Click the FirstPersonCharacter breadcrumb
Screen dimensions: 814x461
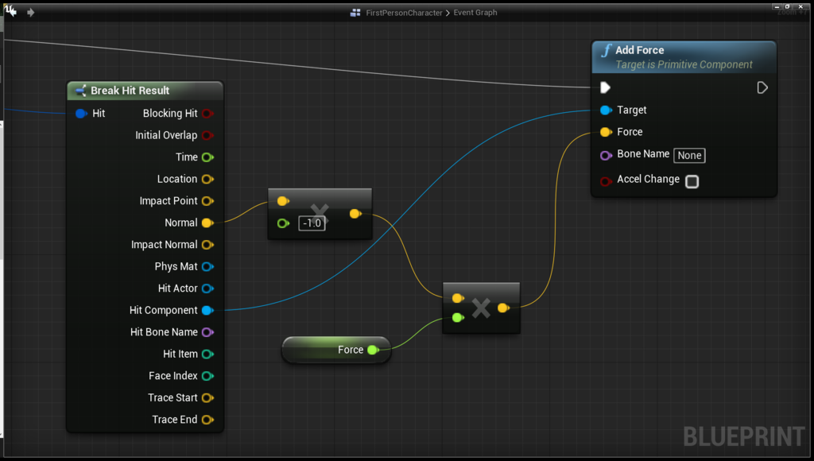click(404, 13)
